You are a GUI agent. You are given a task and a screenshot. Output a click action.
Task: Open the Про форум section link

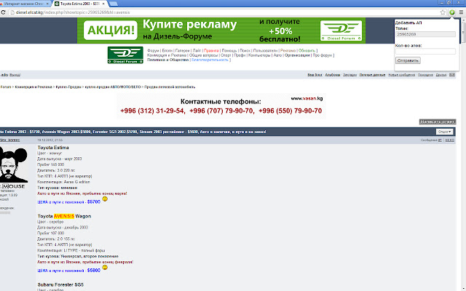point(323,55)
